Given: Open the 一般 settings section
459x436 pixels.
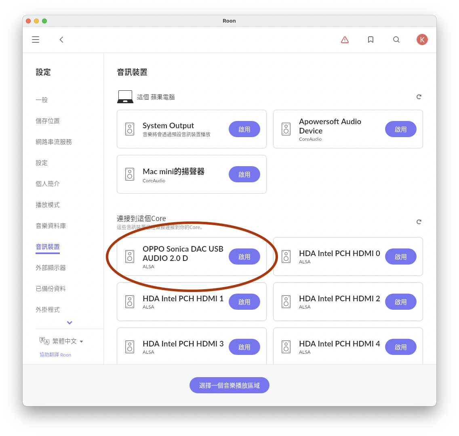Looking at the screenshot, I should (x=42, y=100).
